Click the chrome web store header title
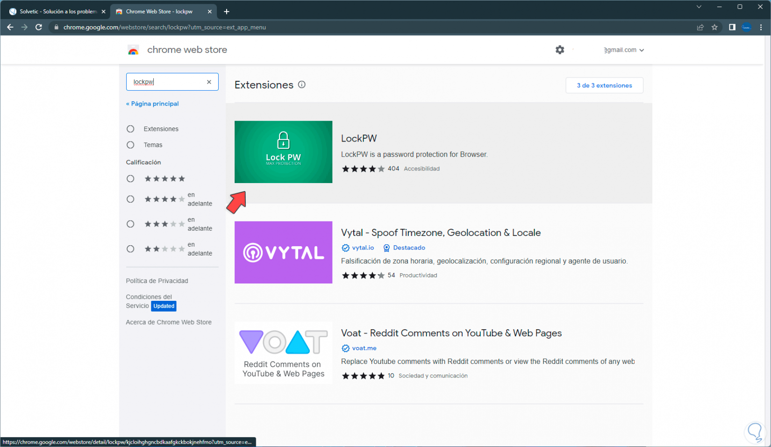Viewport: 771px width, 447px height. [x=187, y=50]
